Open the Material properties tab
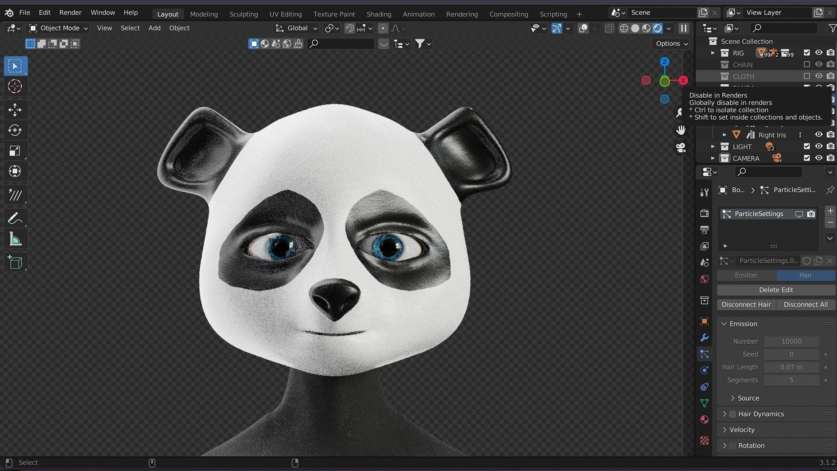This screenshot has height=471, width=837. [x=705, y=420]
